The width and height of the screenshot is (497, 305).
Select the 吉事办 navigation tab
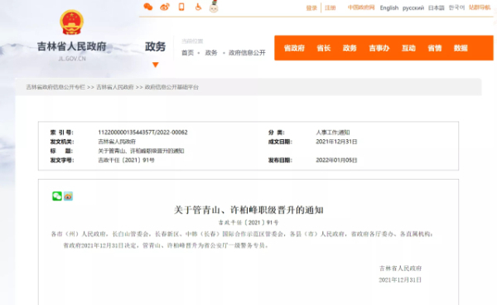[379, 48]
